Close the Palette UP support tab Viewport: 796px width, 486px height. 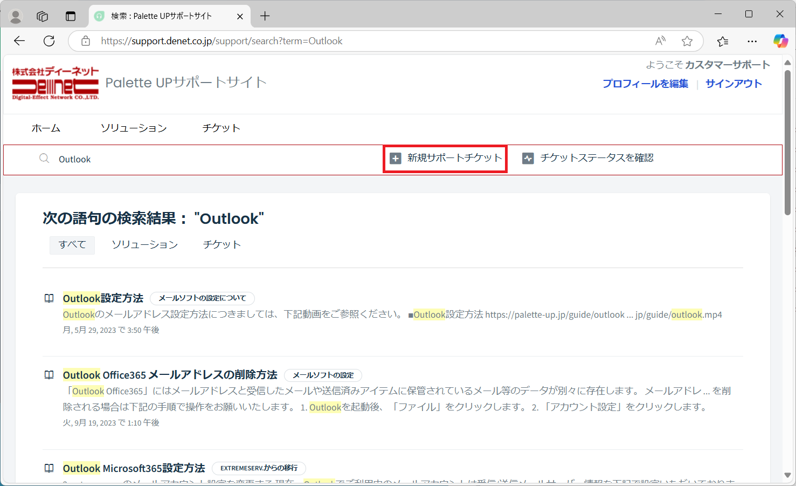coord(240,16)
